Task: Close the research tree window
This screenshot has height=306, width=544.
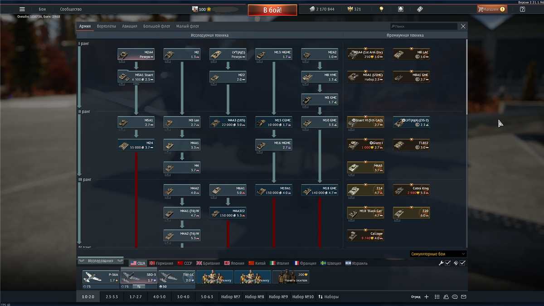Action: (463, 26)
